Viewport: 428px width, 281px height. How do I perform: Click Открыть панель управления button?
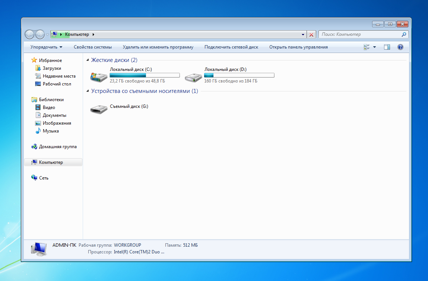pyautogui.click(x=298, y=47)
